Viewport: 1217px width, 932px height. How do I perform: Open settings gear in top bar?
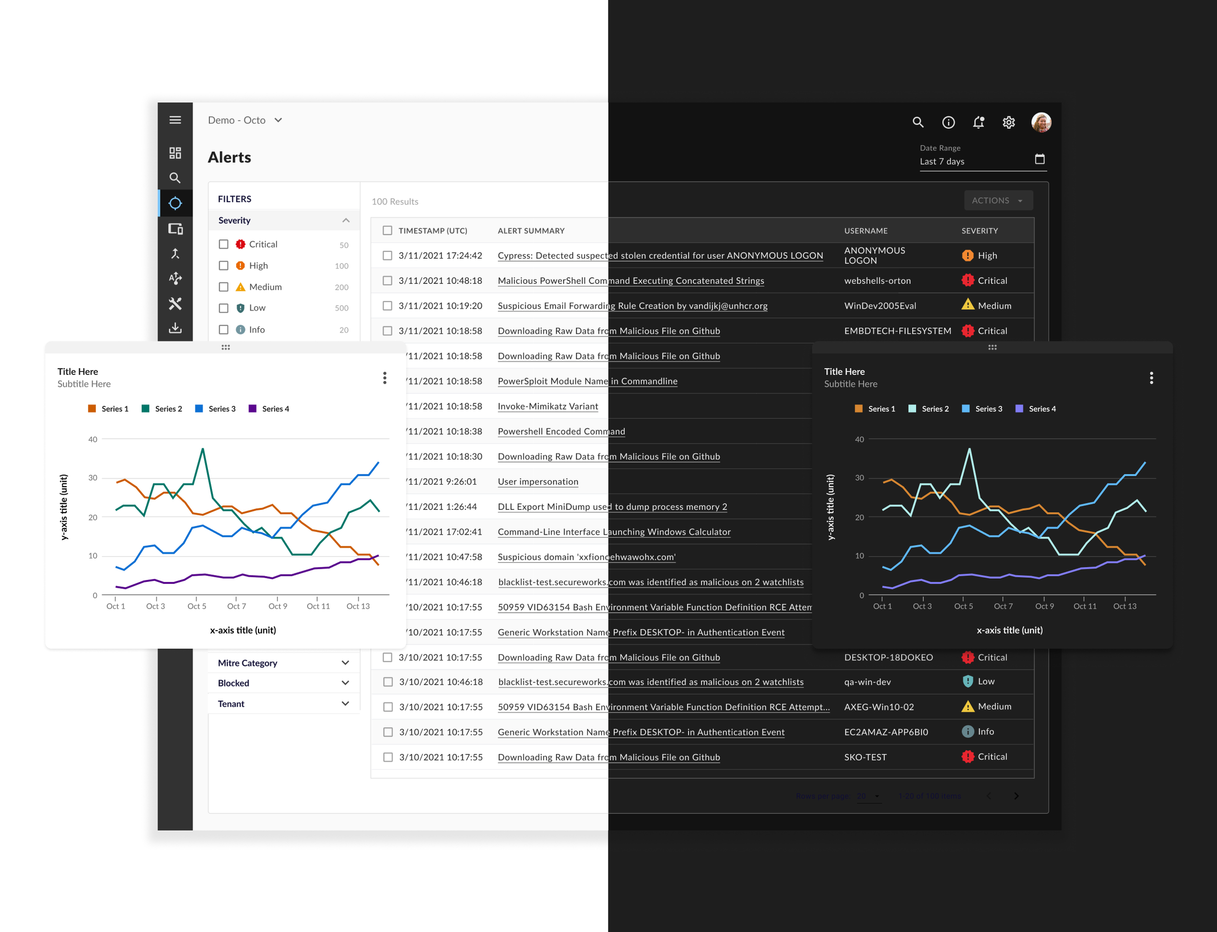pyautogui.click(x=1009, y=122)
